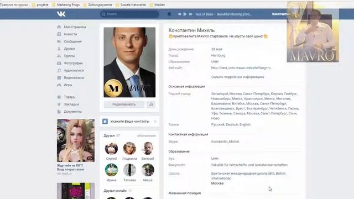The image size is (354, 199).
Task: Open friend Ирина's avatar
Action: click(111, 170)
